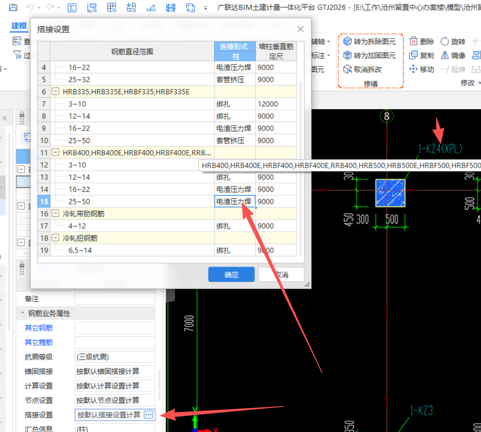
Task: Click the 套管挤压 cell in row 10
Action: (x=235, y=141)
